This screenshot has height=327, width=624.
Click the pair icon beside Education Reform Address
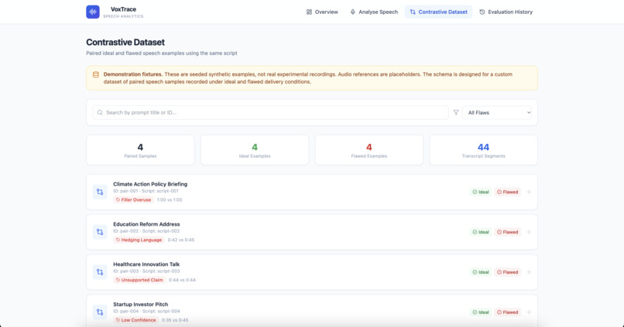pyautogui.click(x=100, y=232)
